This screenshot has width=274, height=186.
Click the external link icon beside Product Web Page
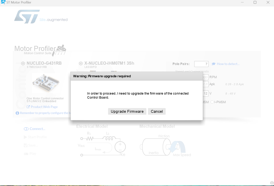coord(28,107)
